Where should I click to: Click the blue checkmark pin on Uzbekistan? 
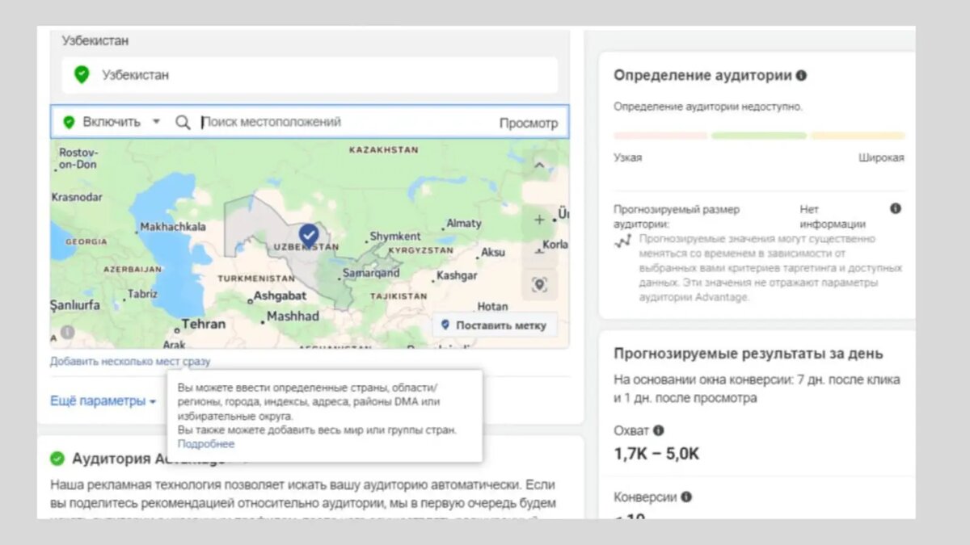click(x=308, y=234)
